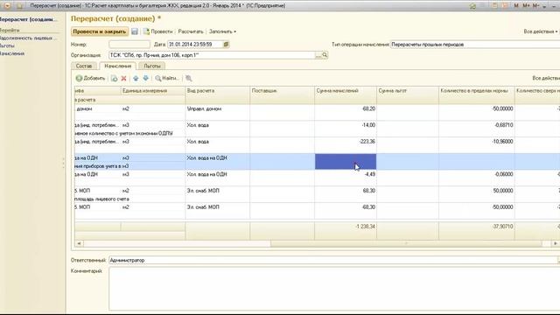Click the M memory button in title bar
560x315 pixels.
pos(516,6)
